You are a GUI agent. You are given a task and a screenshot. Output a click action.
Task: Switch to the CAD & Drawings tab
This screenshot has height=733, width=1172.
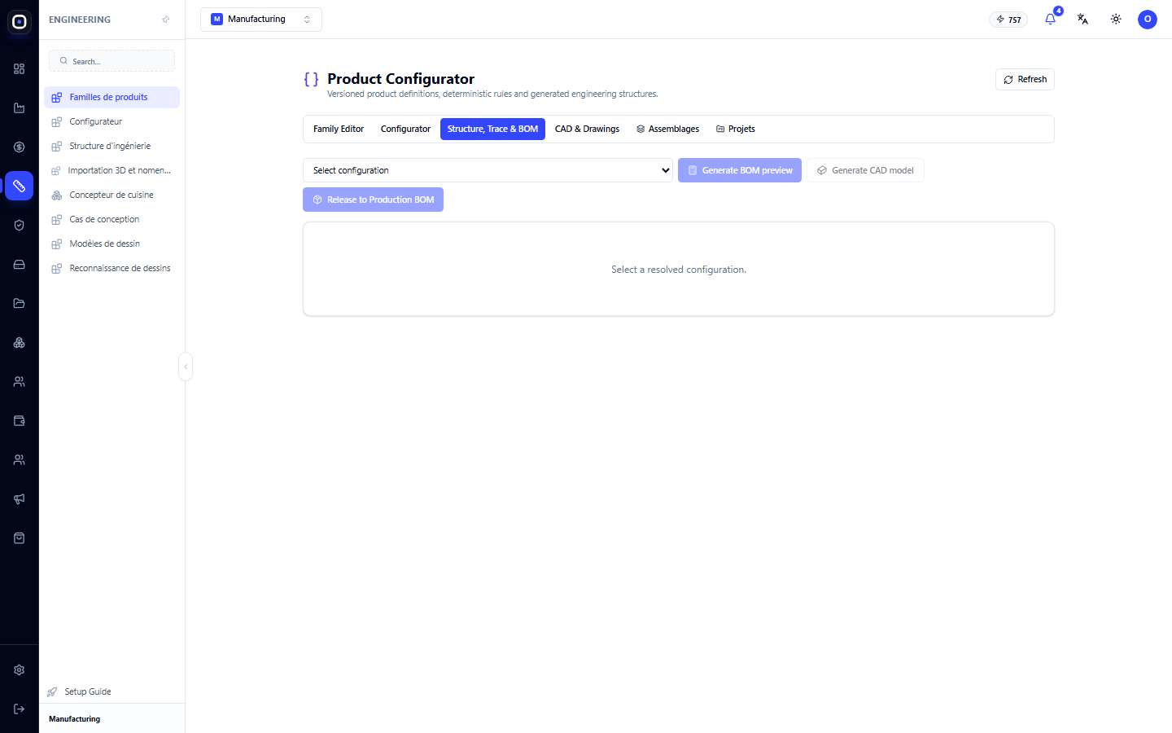[587, 129]
